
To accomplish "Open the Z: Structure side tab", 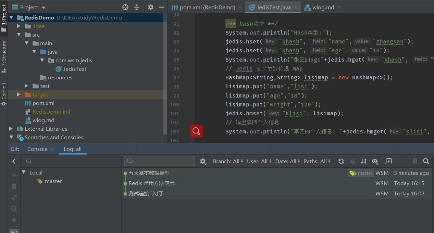I will pos(4,57).
